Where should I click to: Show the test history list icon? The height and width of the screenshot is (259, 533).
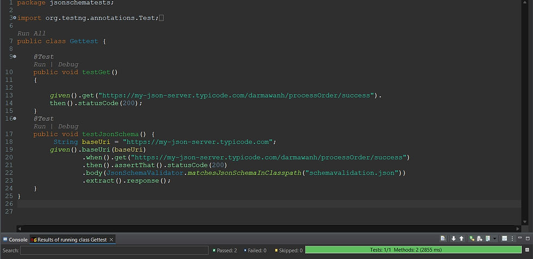tap(488, 238)
